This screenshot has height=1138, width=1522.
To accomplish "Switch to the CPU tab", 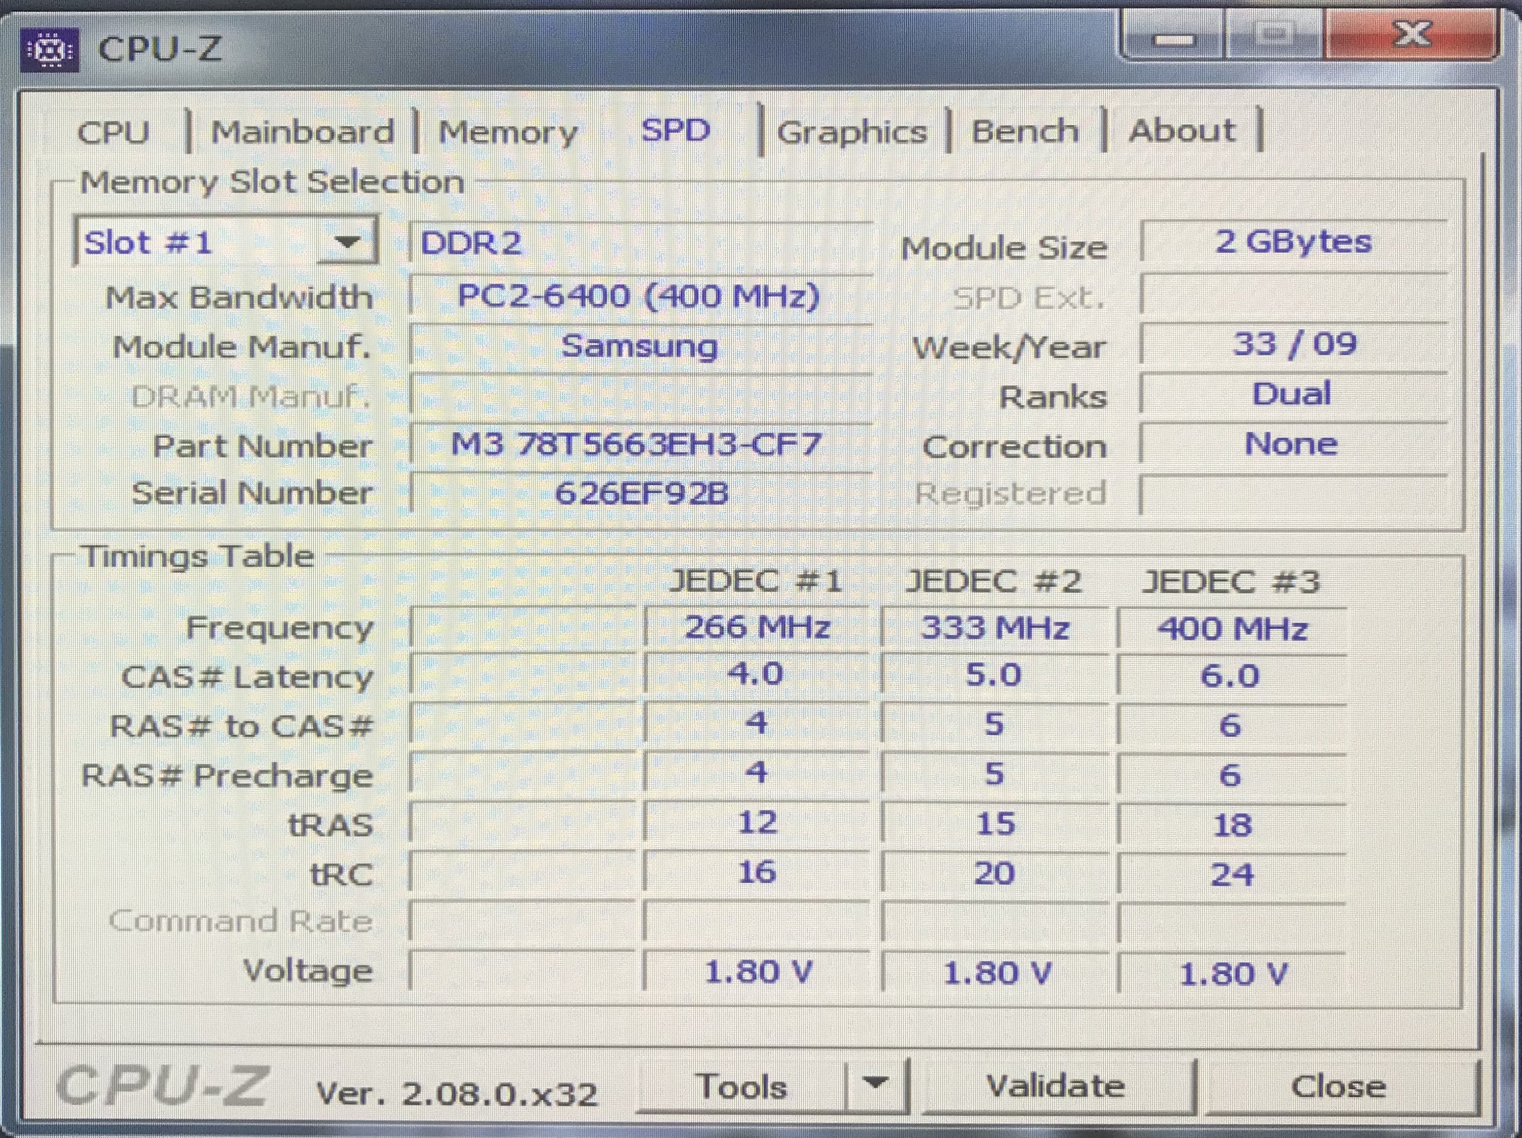I will [x=113, y=132].
